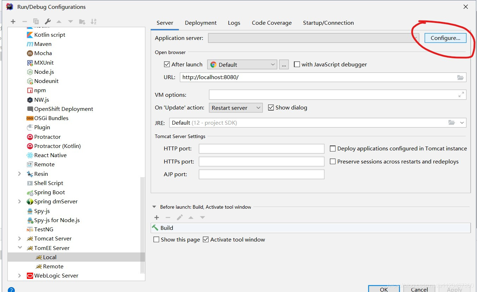Open defaults via the wrench icon
Viewport: 477px width, 292px height.
(x=48, y=22)
